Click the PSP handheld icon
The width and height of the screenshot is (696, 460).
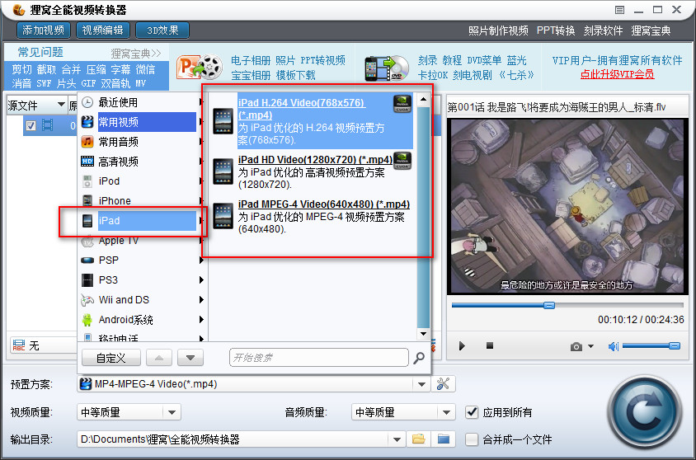tap(87, 261)
